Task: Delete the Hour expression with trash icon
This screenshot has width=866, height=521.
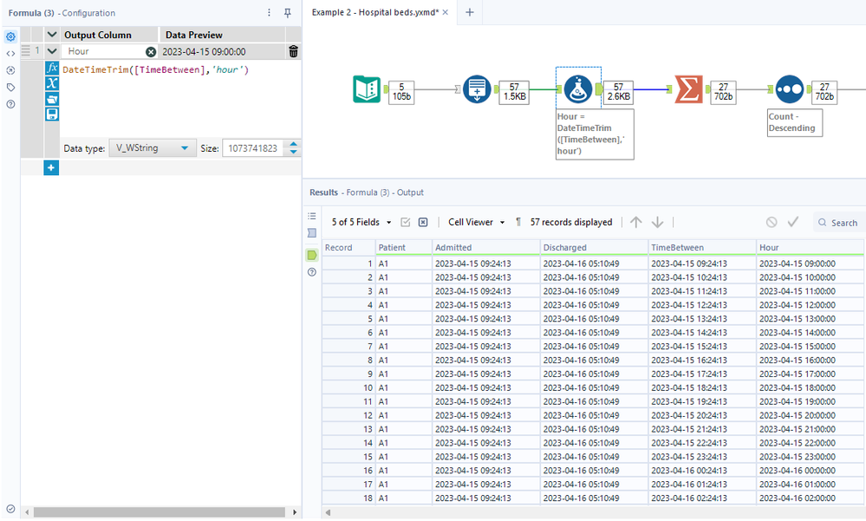Action: point(293,52)
